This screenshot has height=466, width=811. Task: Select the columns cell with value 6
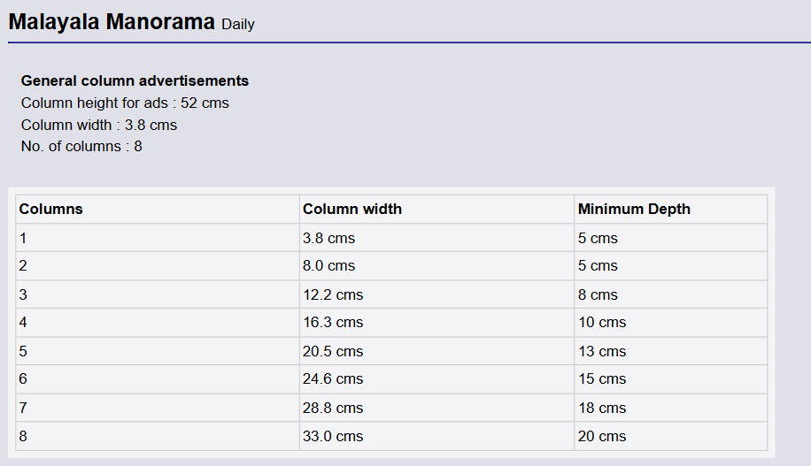(x=158, y=379)
